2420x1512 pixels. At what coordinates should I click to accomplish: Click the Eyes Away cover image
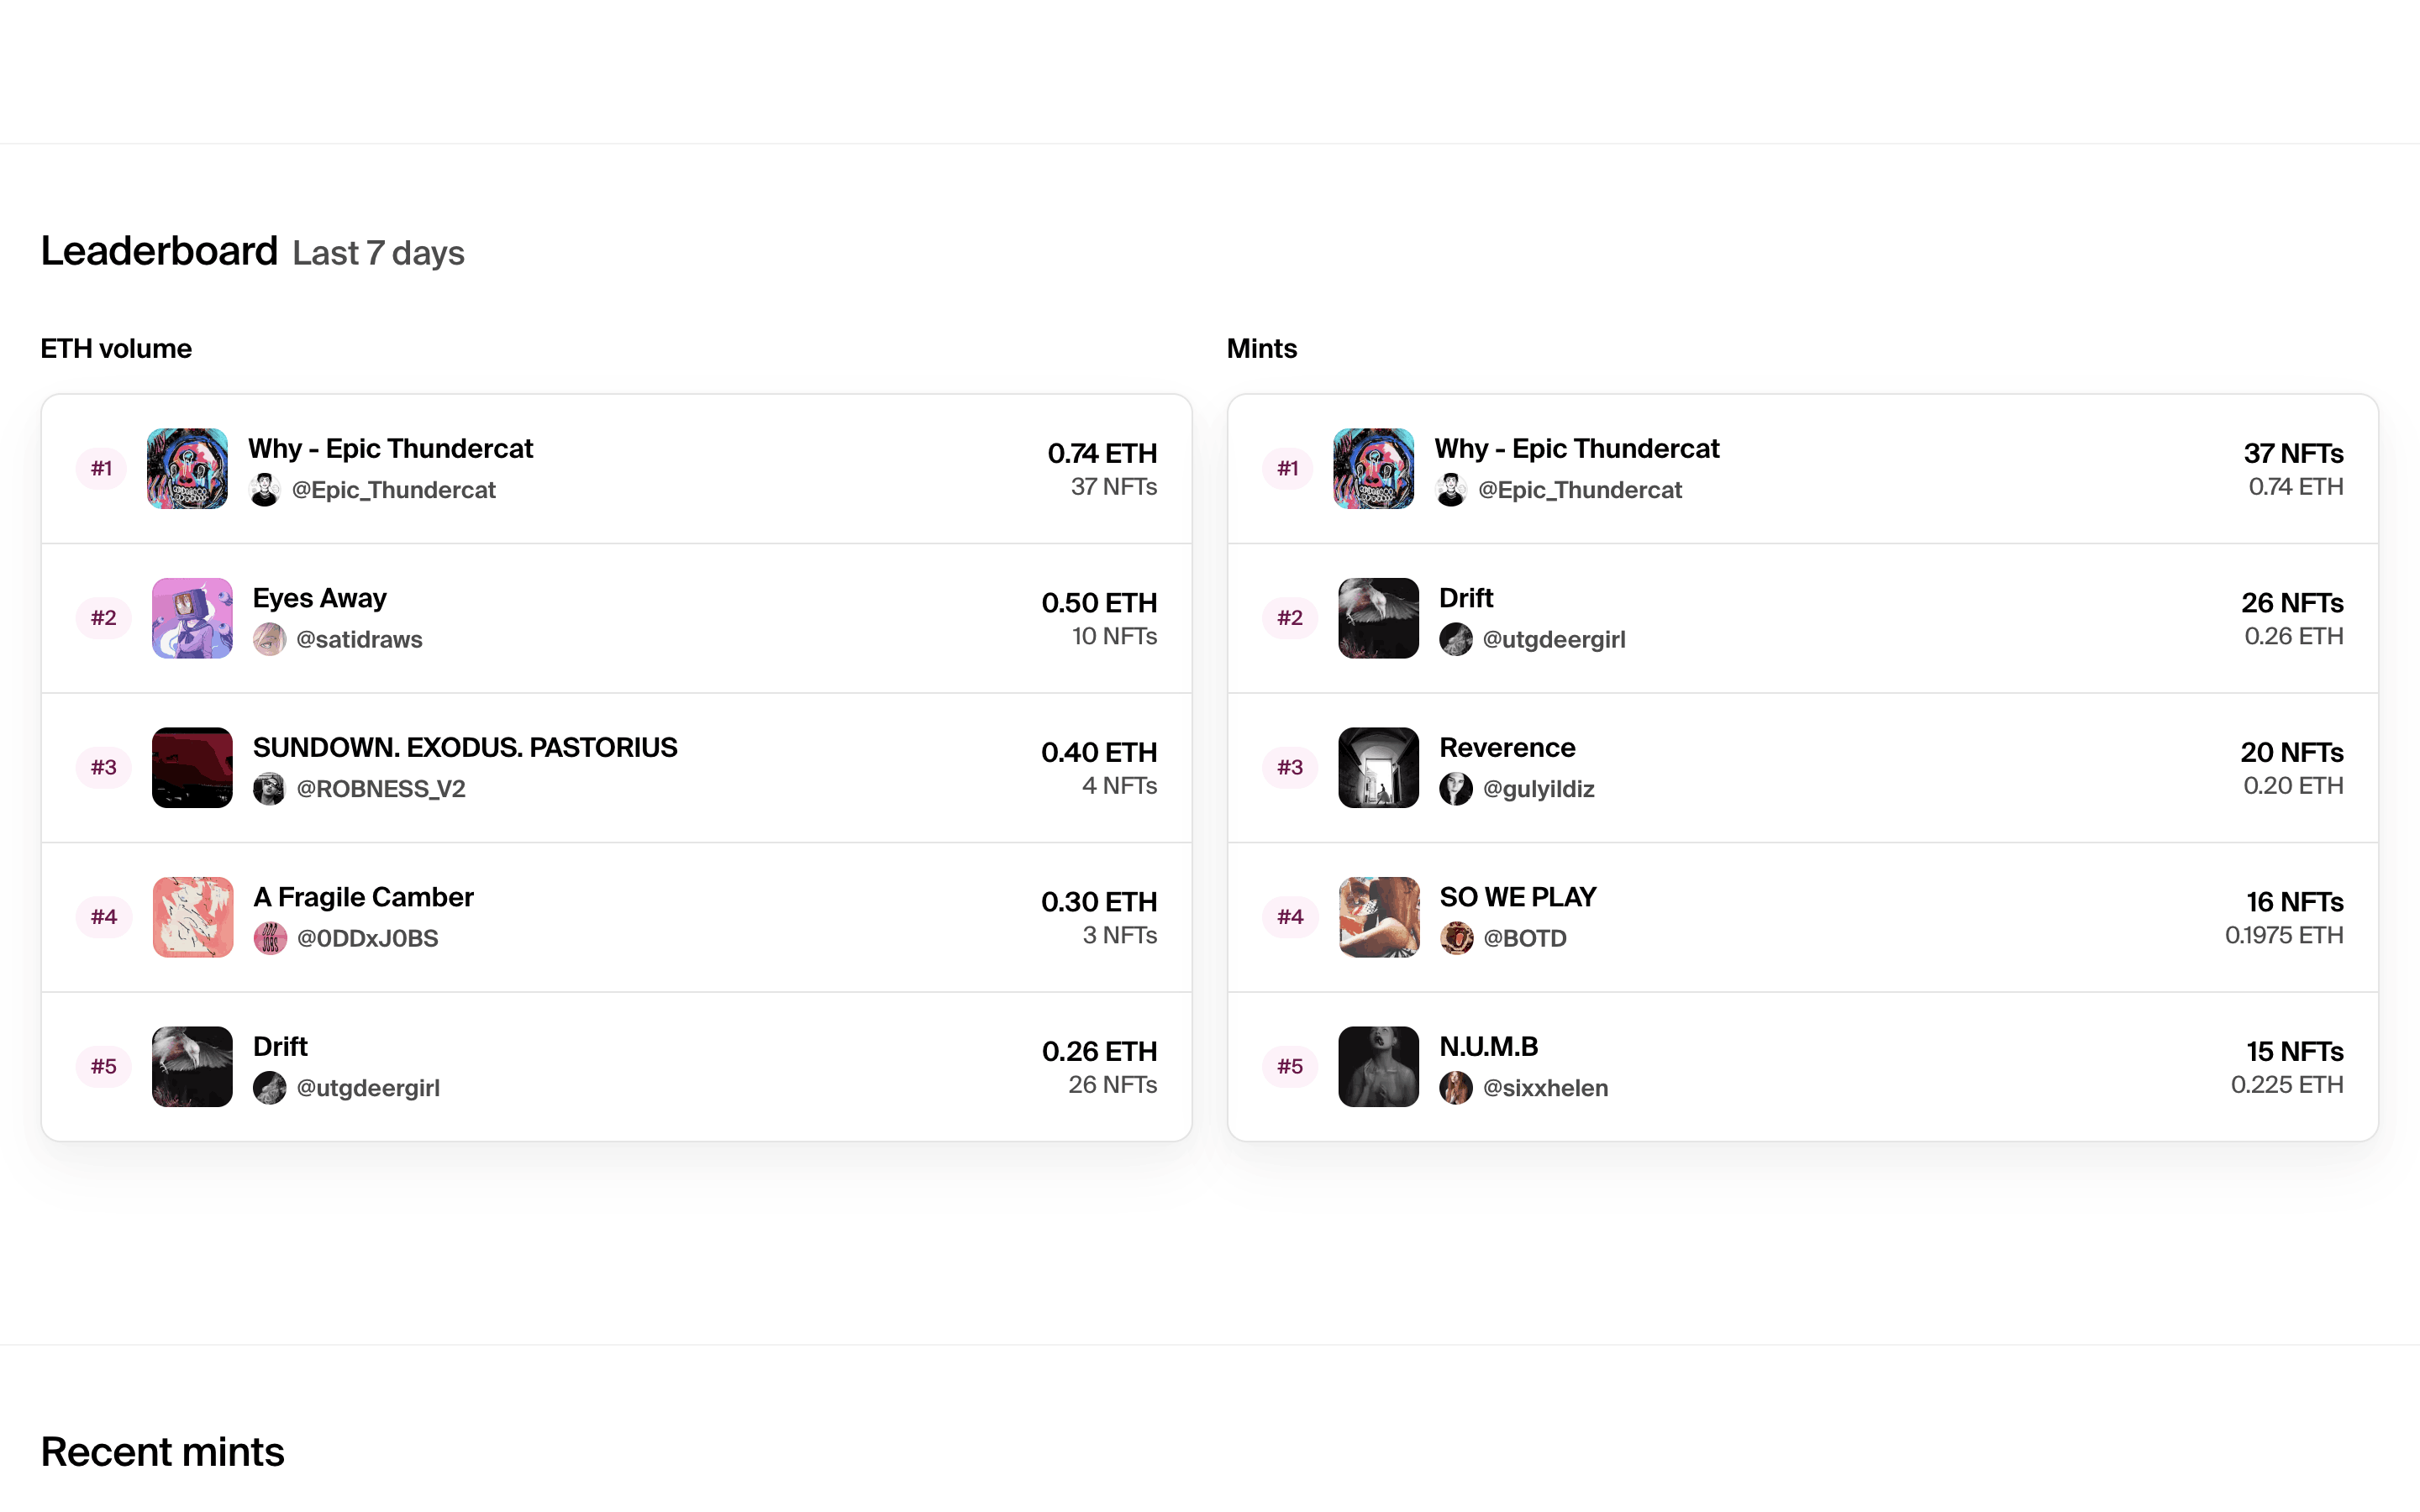192,618
